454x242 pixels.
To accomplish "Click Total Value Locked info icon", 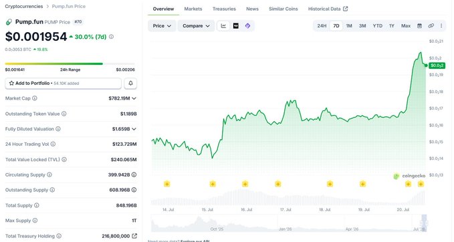I will (64, 160).
